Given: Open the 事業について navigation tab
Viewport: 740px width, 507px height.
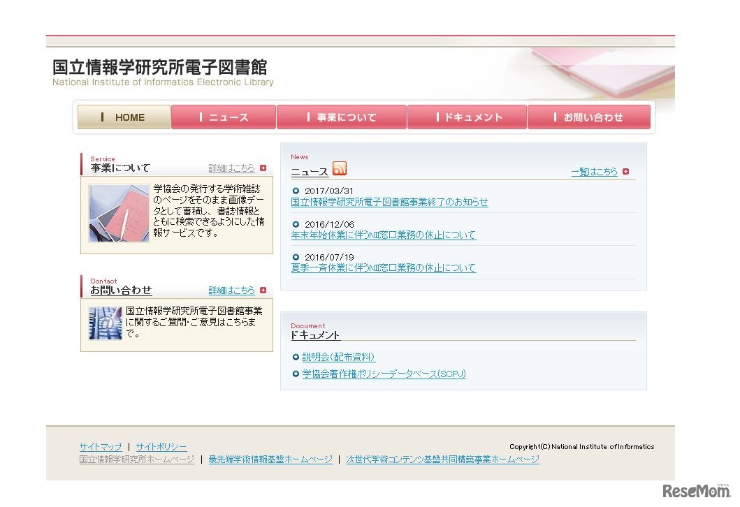Looking at the screenshot, I should (x=342, y=117).
